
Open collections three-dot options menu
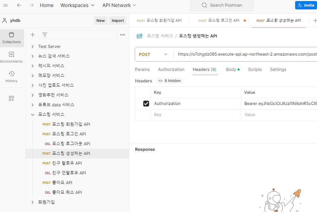click(x=123, y=35)
